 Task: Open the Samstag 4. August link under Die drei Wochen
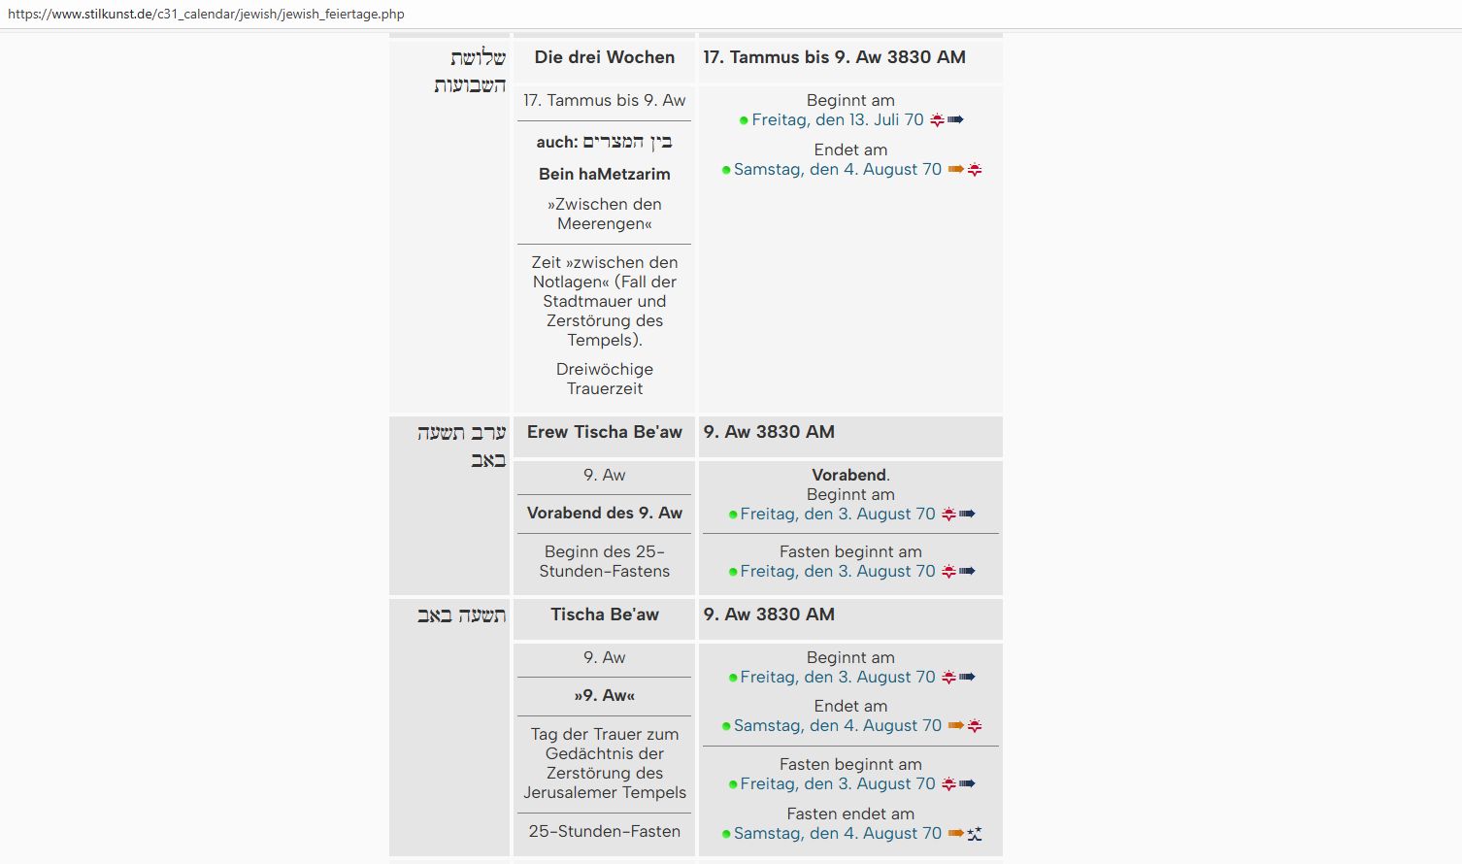click(837, 170)
